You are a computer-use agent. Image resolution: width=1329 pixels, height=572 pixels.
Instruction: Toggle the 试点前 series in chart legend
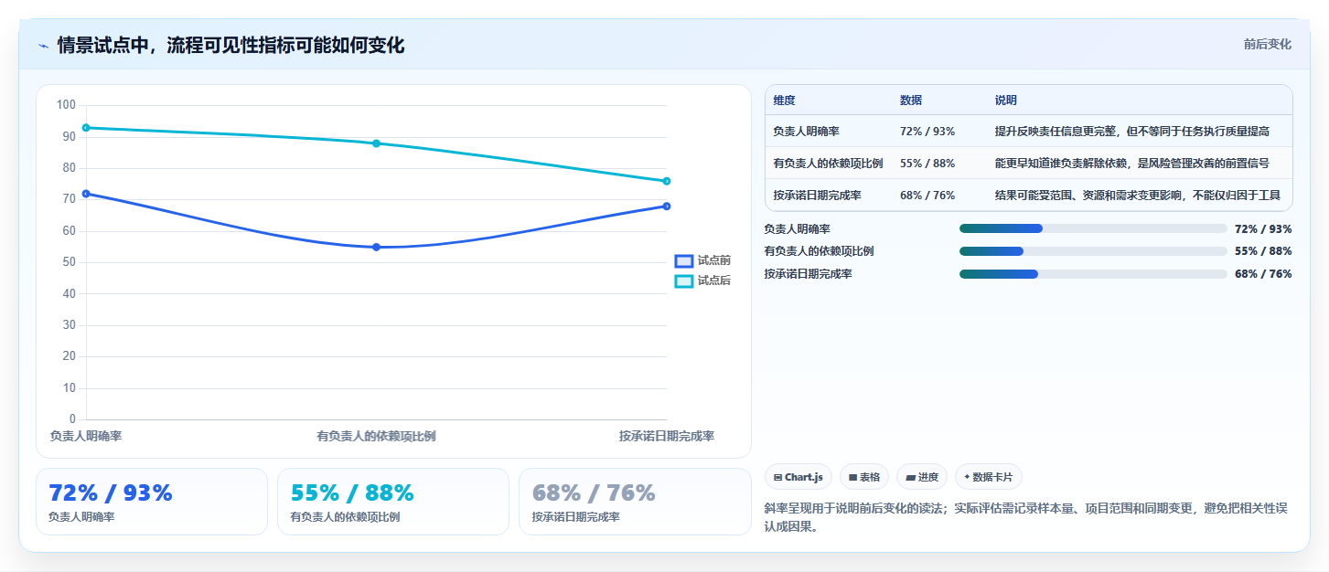pyautogui.click(x=702, y=260)
